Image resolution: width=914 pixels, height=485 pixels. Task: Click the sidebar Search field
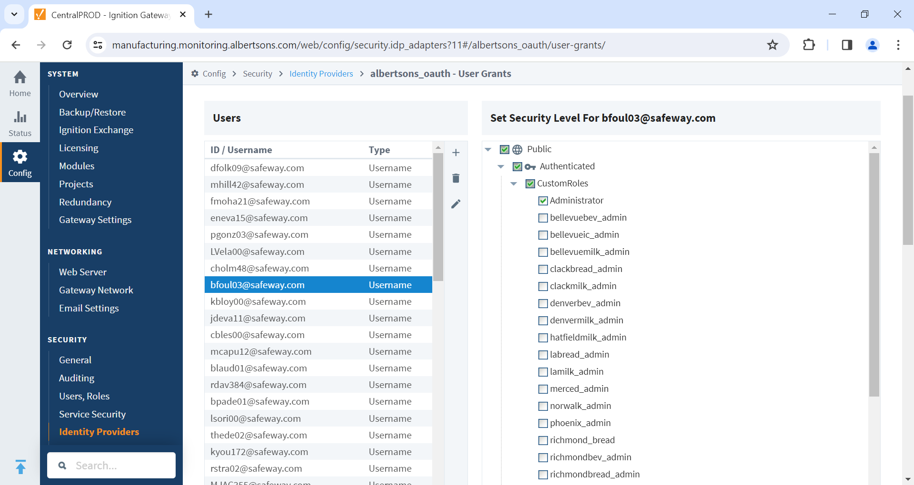(x=111, y=466)
